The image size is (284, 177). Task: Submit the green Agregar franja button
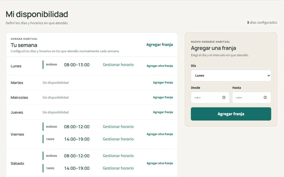(231, 114)
